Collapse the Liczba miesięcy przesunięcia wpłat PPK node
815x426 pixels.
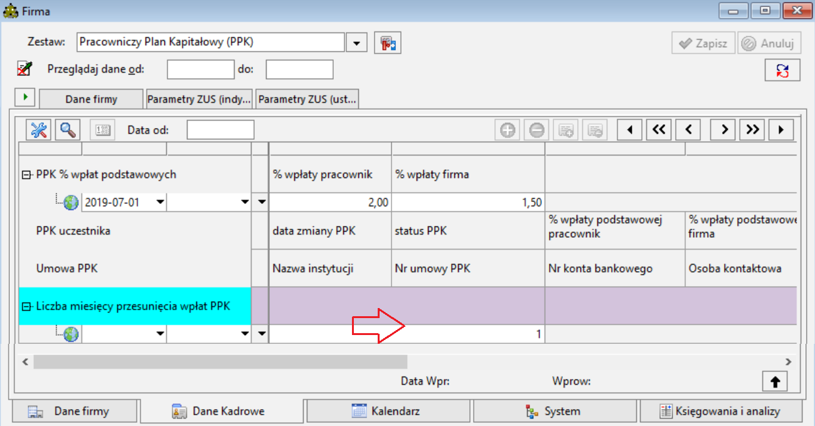pos(26,307)
